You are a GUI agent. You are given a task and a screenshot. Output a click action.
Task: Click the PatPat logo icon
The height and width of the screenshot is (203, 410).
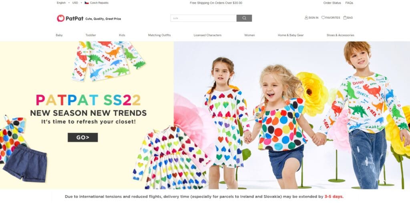coord(61,18)
